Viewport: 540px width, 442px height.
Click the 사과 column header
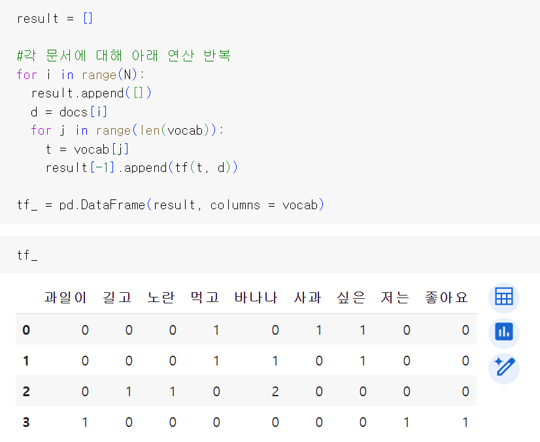click(307, 297)
